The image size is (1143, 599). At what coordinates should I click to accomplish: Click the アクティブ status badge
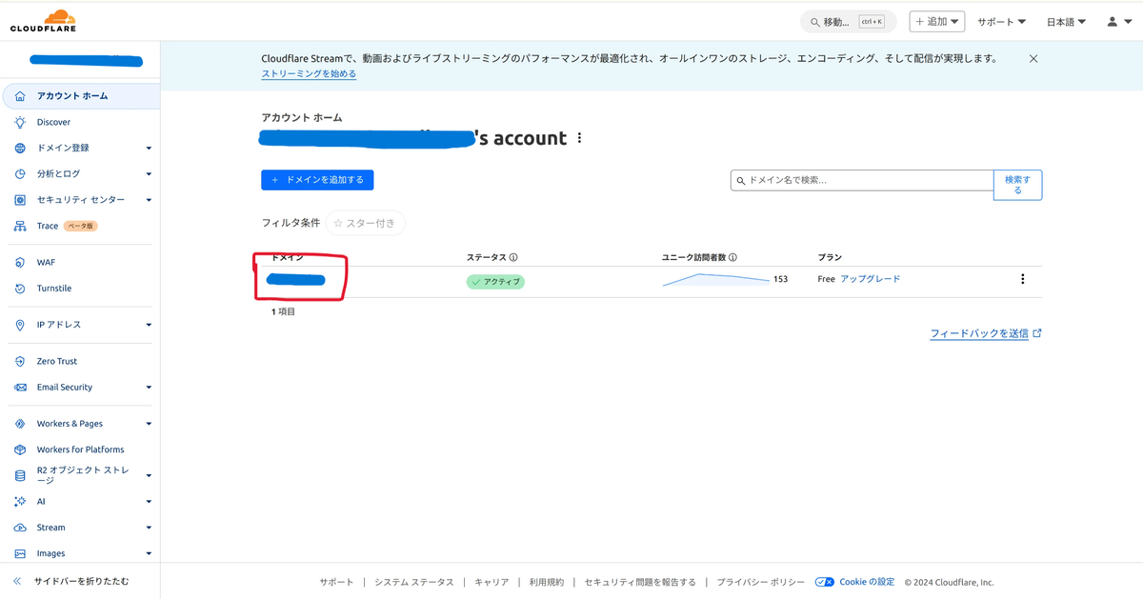[x=495, y=282]
